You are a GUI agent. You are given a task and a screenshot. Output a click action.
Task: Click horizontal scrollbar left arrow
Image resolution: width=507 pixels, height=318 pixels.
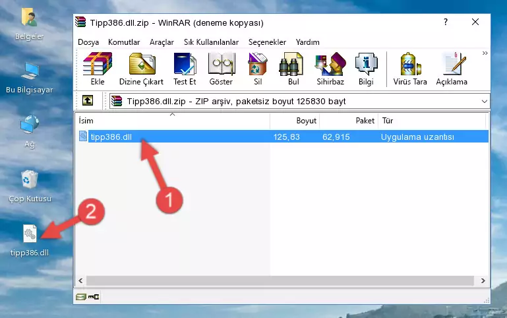(x=80, y=280)
